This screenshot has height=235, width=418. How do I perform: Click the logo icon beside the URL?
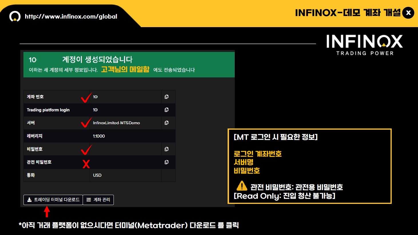[x=15, y=17]
